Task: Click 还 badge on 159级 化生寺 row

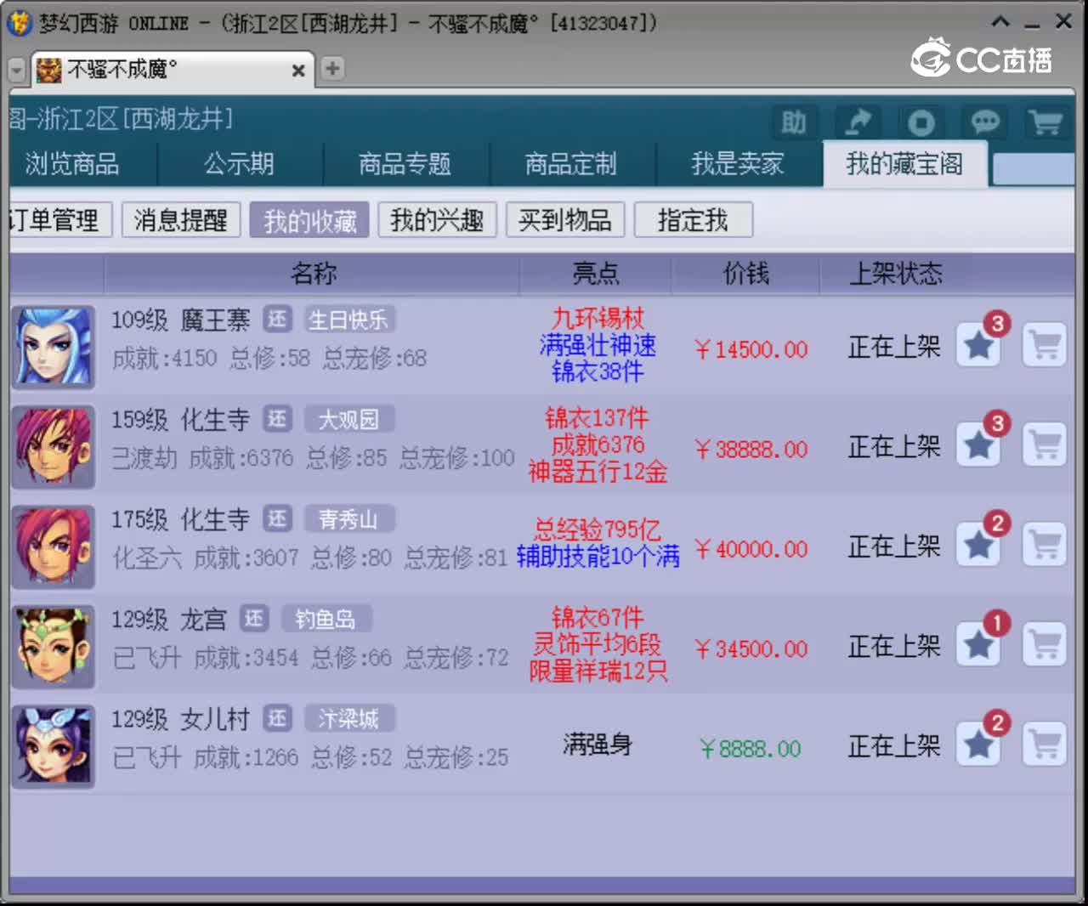Action: point(277,418)
